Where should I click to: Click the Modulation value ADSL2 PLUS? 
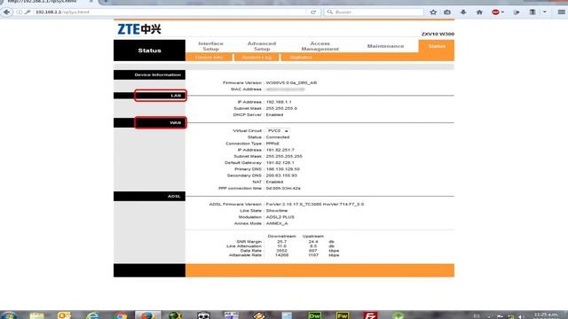280,217
